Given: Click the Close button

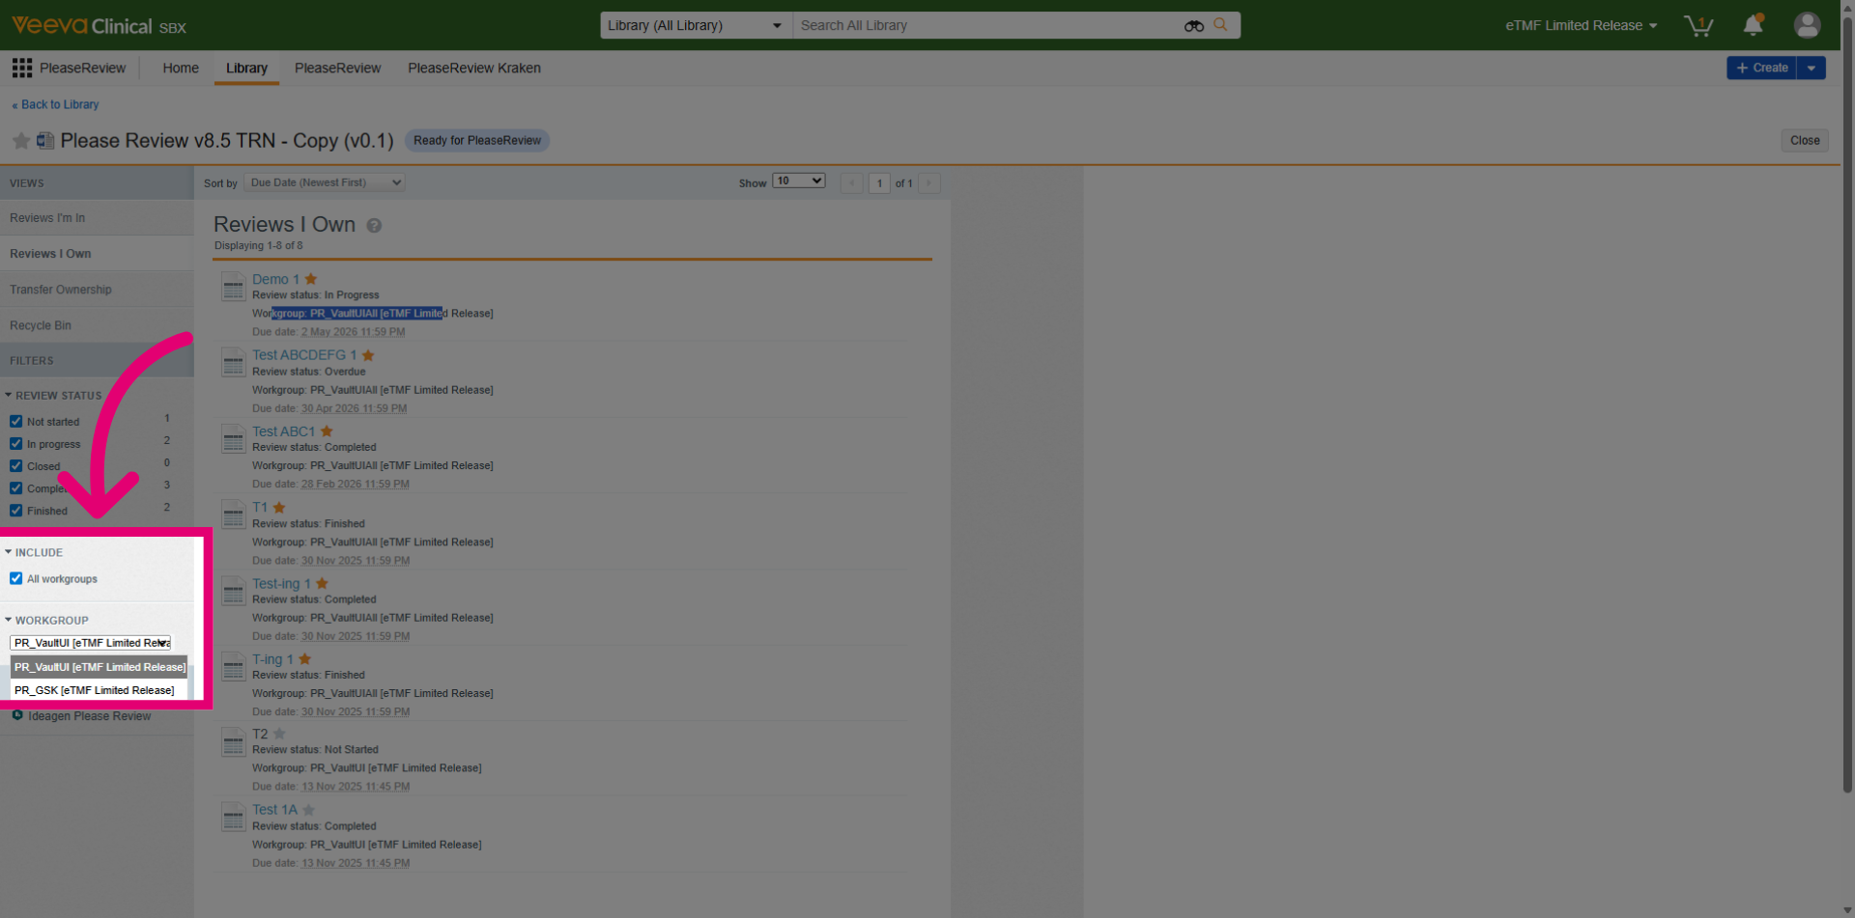Looking at the screenshot, I should pos(1805,141).
